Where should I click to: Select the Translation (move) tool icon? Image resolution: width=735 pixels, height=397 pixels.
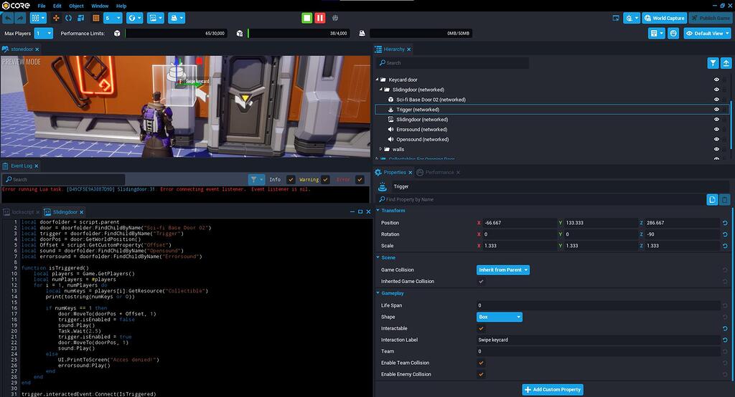pyautogui.click(x=56, y=18)
